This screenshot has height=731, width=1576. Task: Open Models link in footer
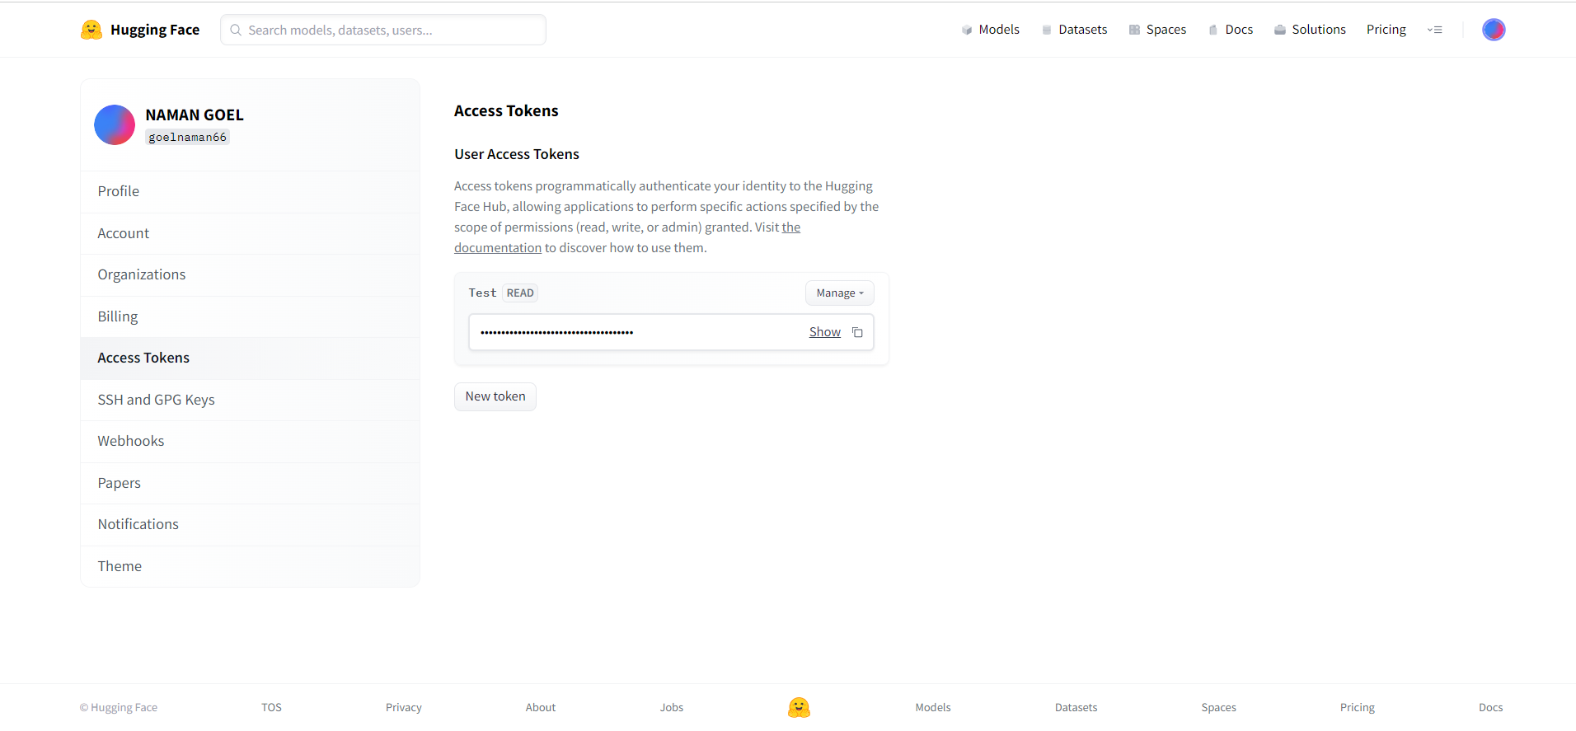pyautogui.click(x=933, y=707)
